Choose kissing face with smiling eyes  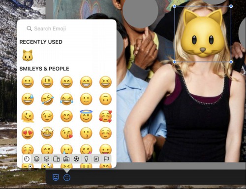click(x=47, y=149)
